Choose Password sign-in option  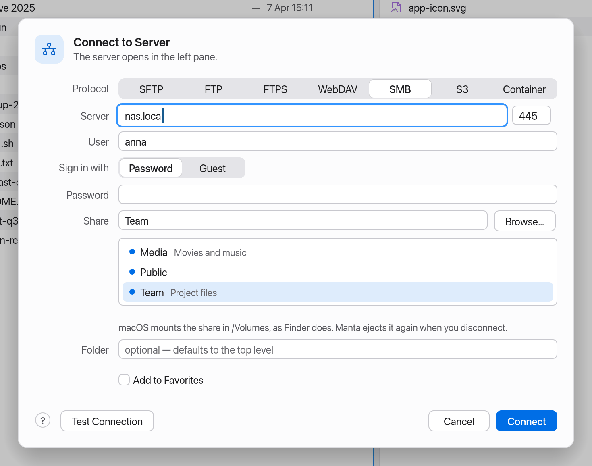(151, 168)
